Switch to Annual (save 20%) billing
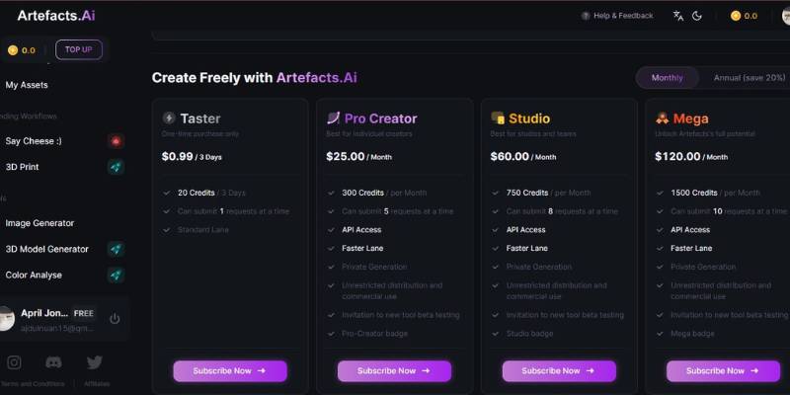This screenshot has height=395, width=790. [749, 78]
